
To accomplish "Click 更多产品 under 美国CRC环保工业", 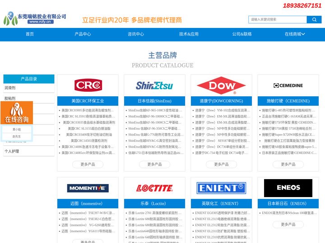I will click(88, 164).
